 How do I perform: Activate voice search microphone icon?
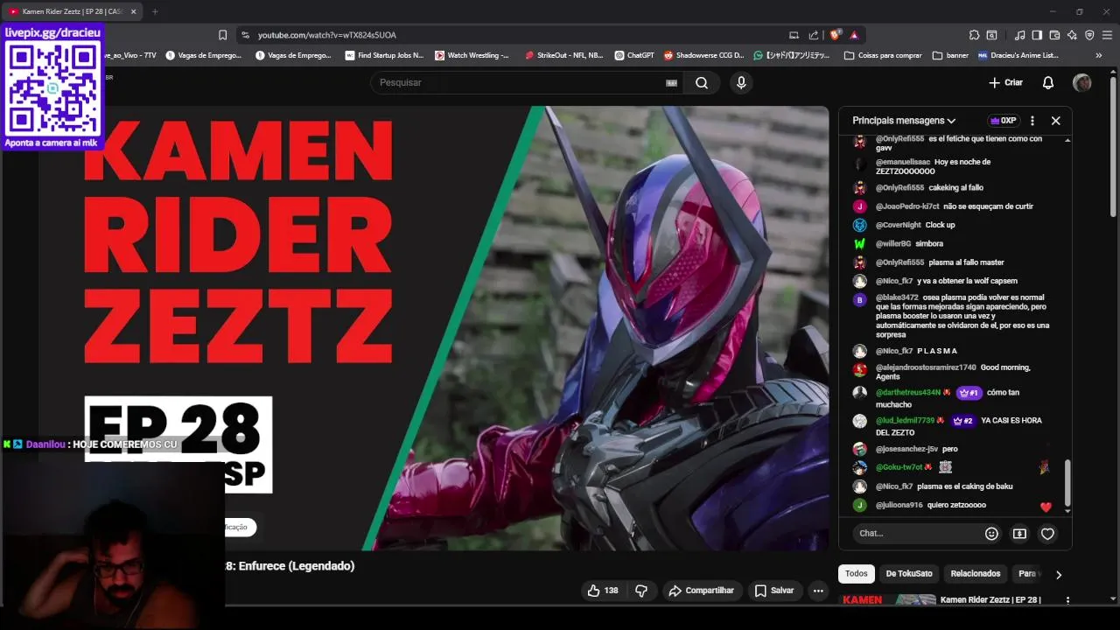point(741,82)
